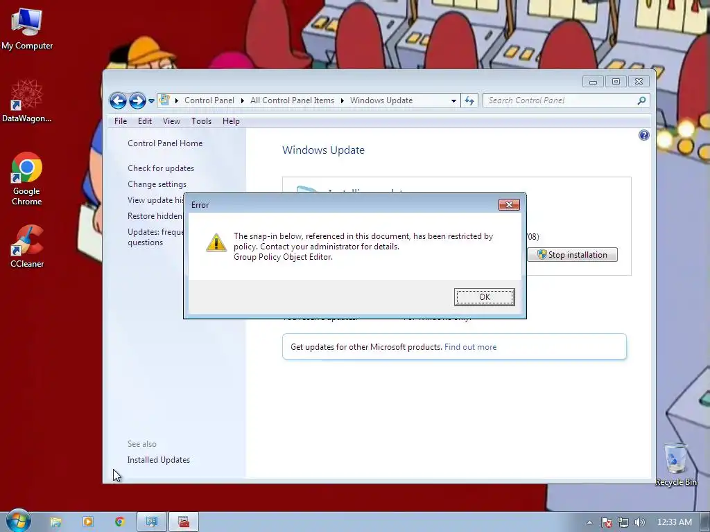The height and width of the screenshot is (532, 710).
Task: Expand the recent pages dropdown arrow
Action: tap(151, 101)
